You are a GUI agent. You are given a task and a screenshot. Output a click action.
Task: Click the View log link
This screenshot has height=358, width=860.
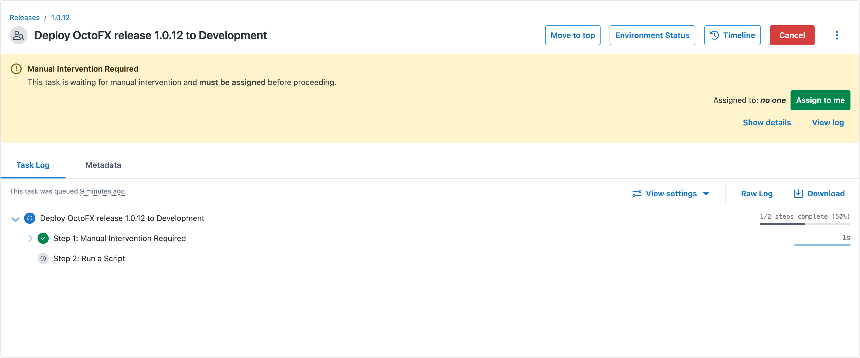click(828, 123)
